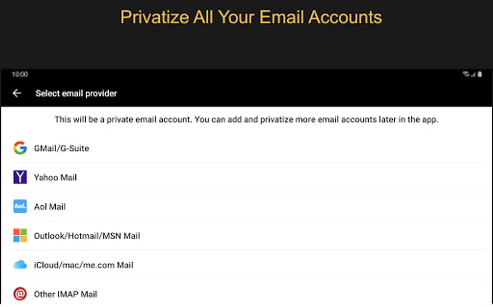The image size is (493, 307).
Task: Click the Select email provider title
Action: coord(76,93)
